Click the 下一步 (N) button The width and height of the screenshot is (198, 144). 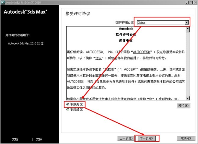pos(147,138)
